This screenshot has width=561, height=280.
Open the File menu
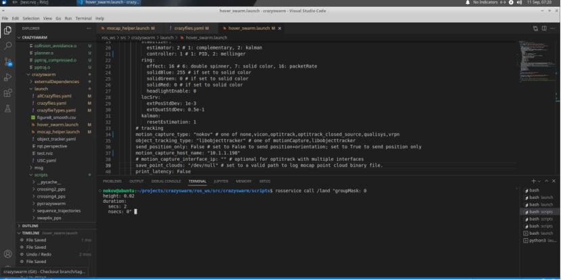[x=5, y=18]
